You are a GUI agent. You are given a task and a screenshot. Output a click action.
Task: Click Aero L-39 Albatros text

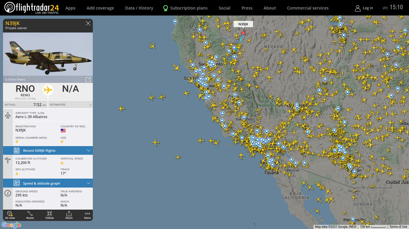(31, 117)
